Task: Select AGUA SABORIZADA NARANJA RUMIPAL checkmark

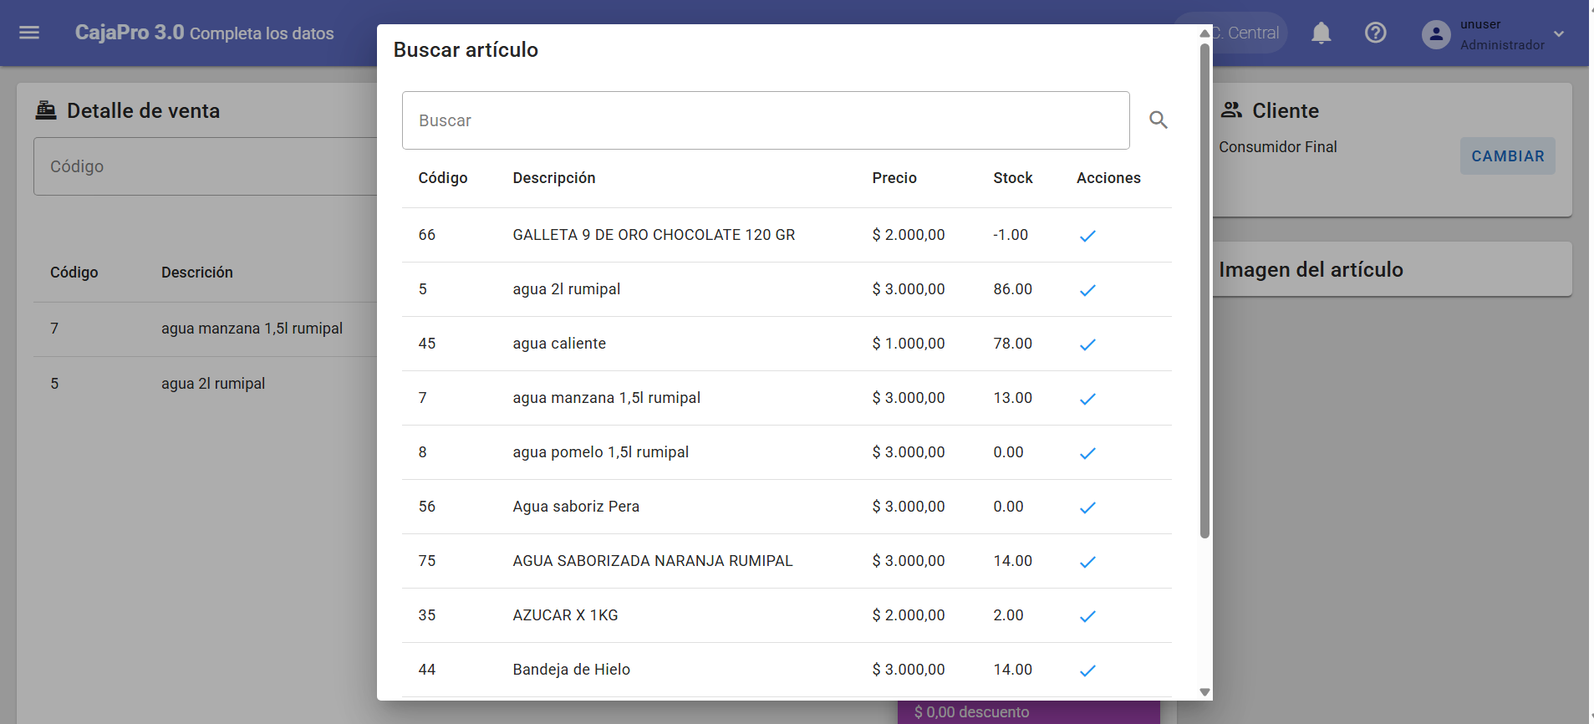Action: click(x=1087, y=562)
